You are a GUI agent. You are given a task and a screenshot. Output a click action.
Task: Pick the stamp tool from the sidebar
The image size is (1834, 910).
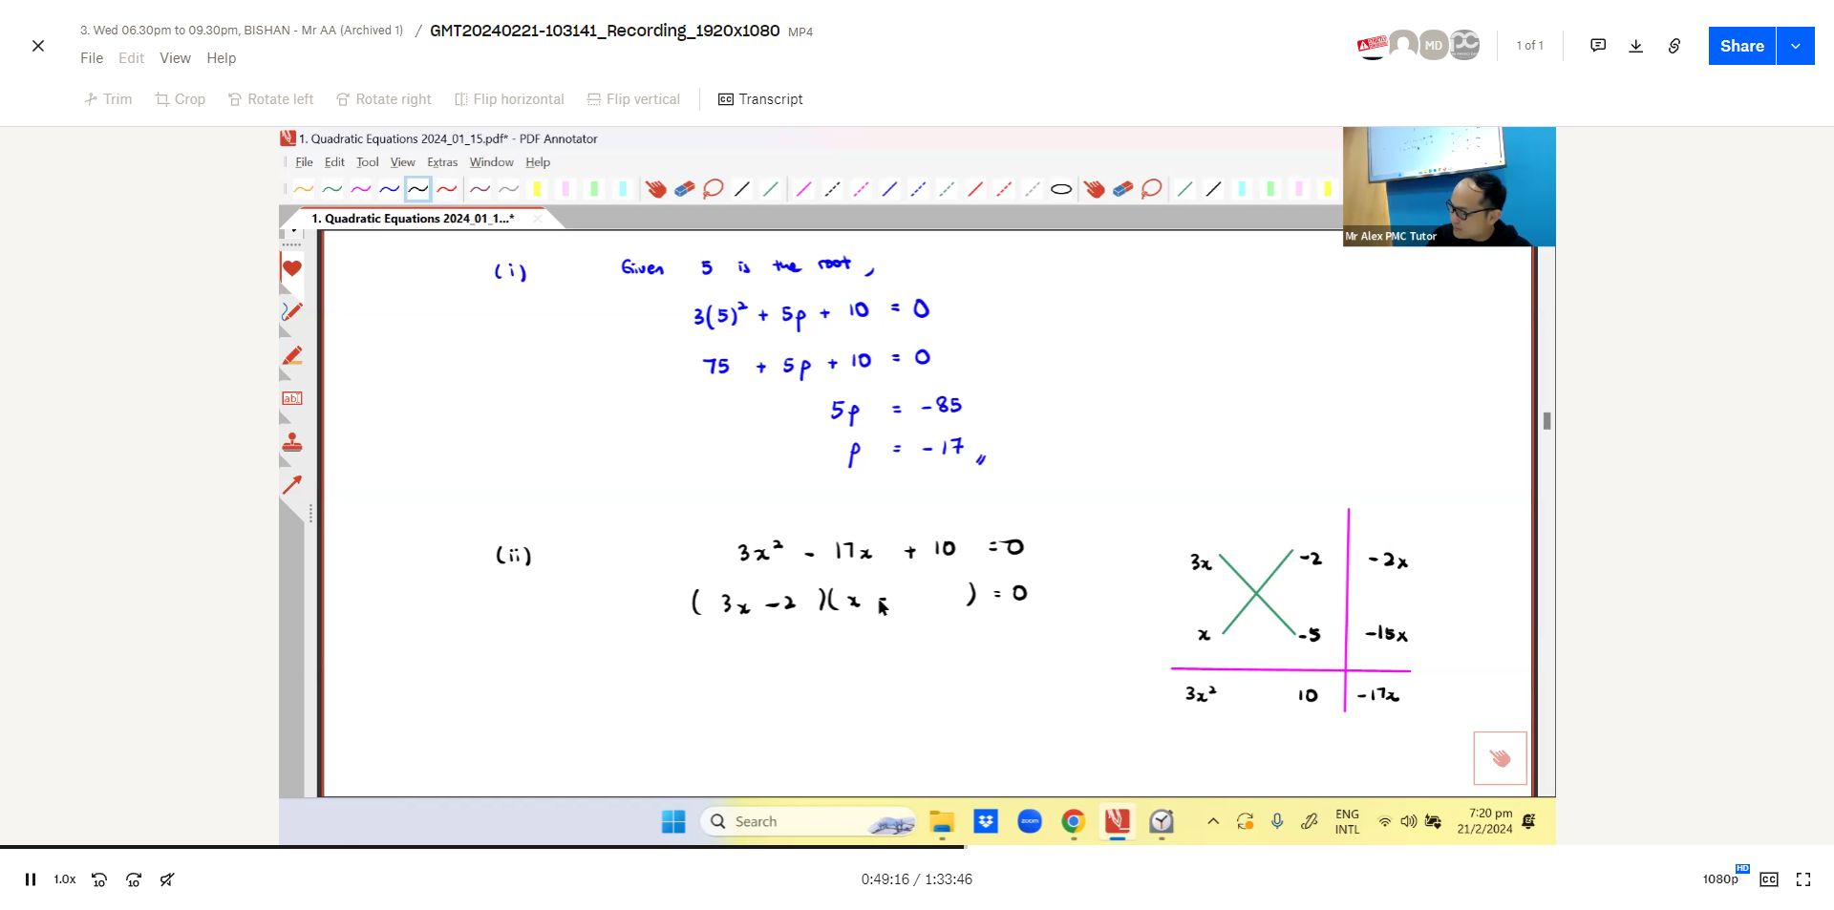(291, 442)
